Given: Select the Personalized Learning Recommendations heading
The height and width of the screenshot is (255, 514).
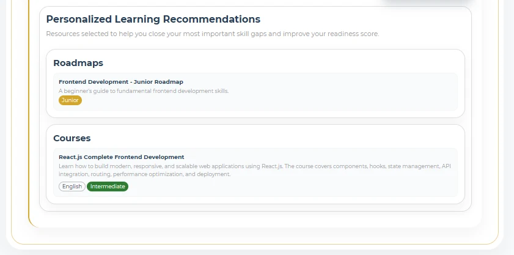Looking at the screenshot, I should point(153,19).
